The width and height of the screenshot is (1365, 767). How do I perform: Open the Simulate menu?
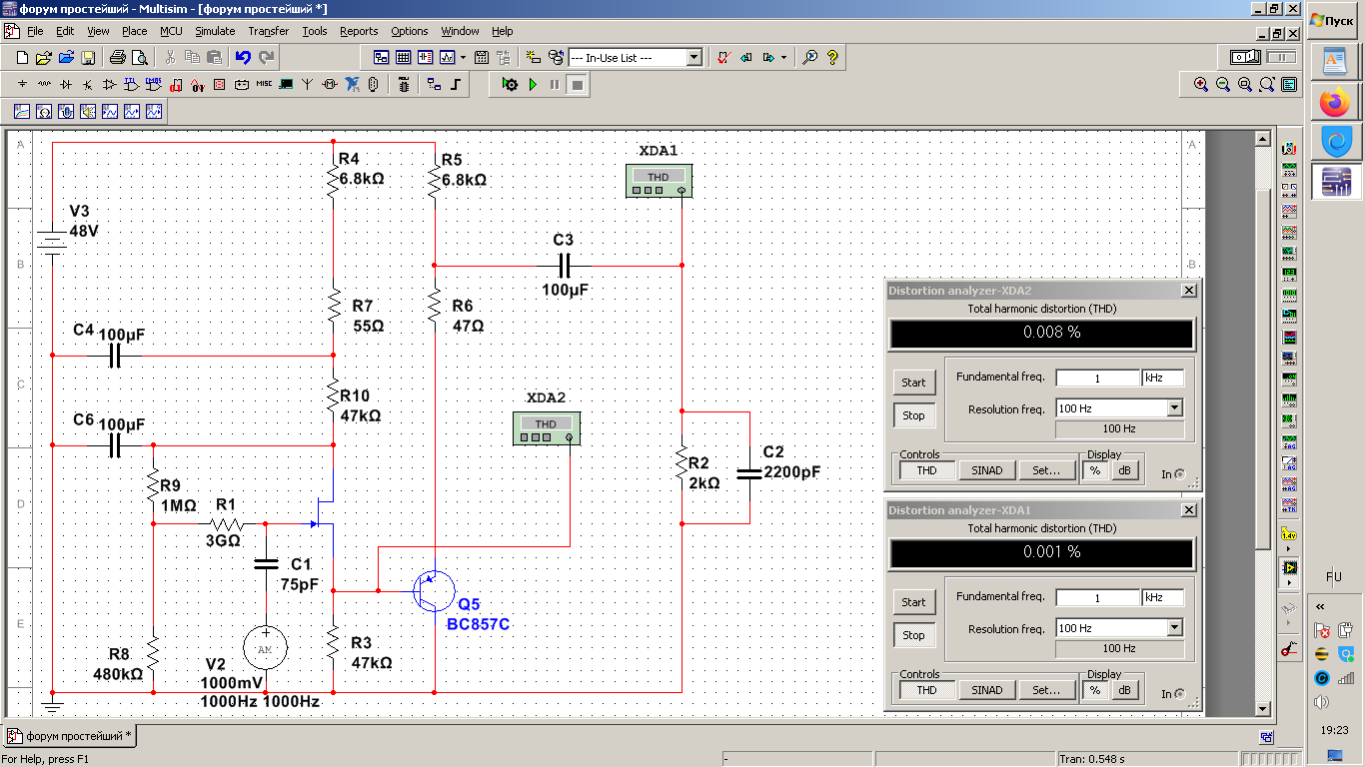tap(215, 31)
